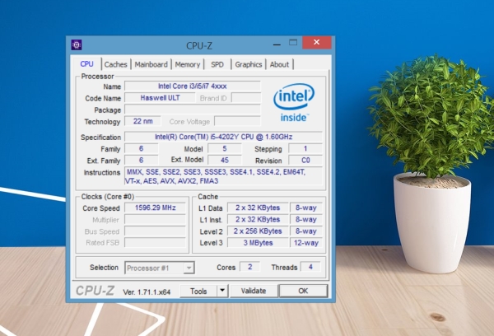Click the L1 Data '8-way' value
The height and width of the screenshot is (336, 494).
[306, 208]
